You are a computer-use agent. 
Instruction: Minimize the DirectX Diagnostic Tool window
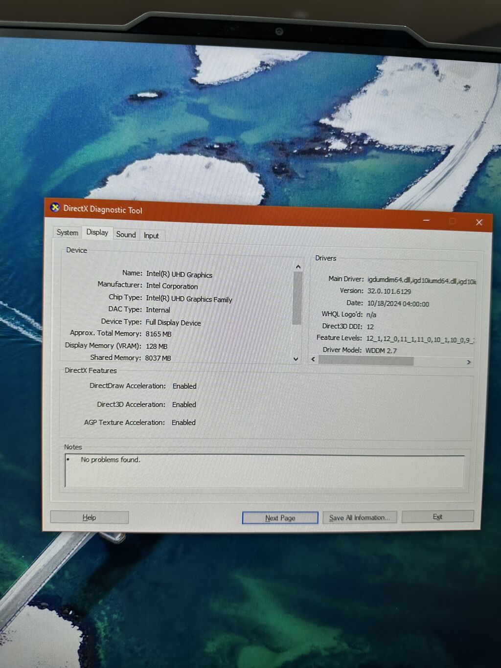tap(426, 221)
